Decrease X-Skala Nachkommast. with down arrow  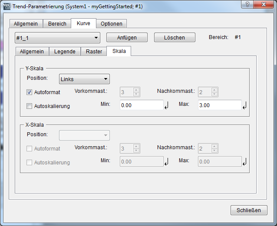point(214,151)
